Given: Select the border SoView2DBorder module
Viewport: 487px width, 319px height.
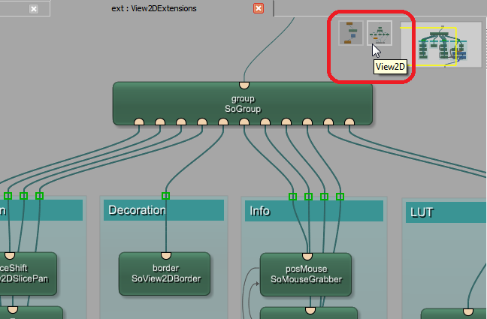Looking at the screenshot, I should tap(165, 274).
